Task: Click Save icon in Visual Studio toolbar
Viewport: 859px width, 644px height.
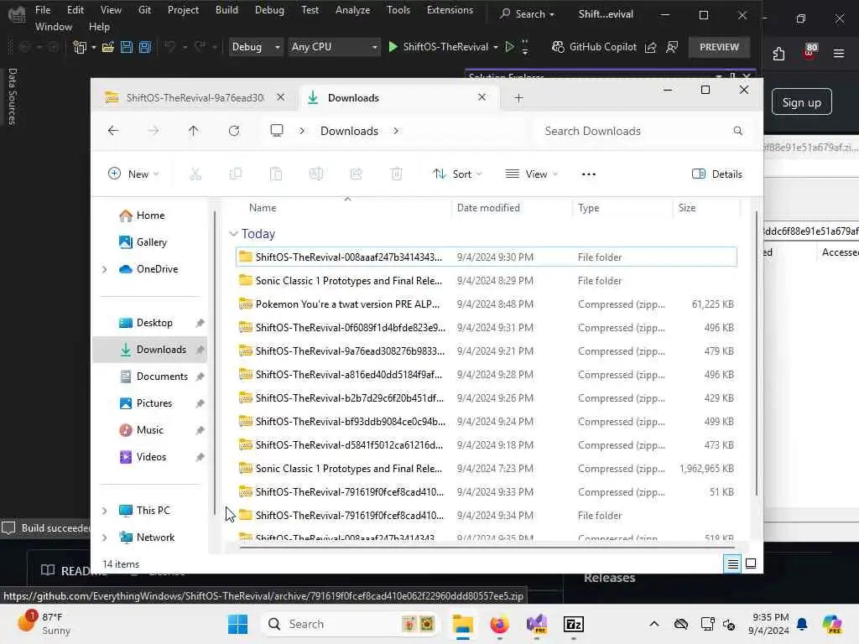Action: (x=127, y=47)
